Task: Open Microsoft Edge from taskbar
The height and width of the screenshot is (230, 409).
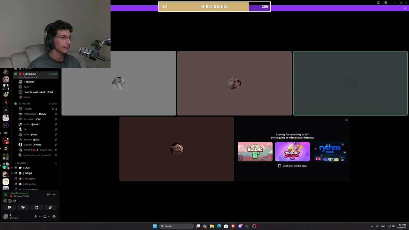Action: click(x=219, y=226)
